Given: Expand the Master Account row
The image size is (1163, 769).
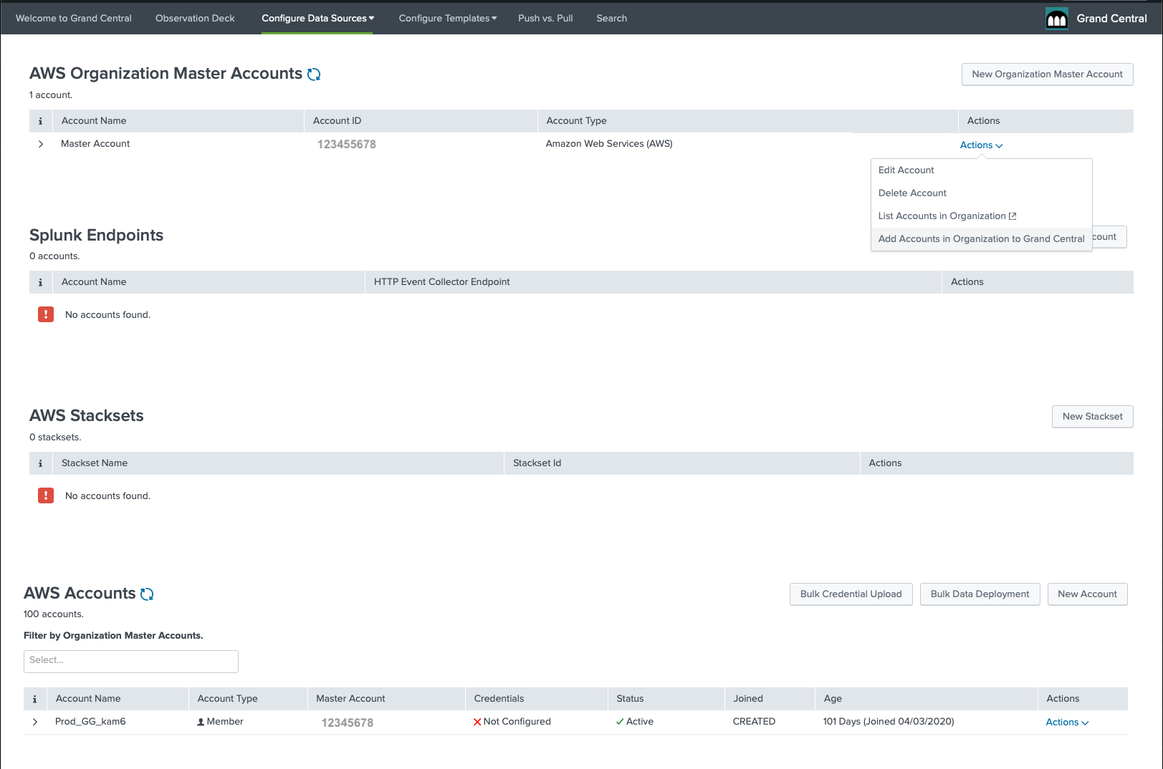Looking at the screenshot, I should tap(41, 144).
